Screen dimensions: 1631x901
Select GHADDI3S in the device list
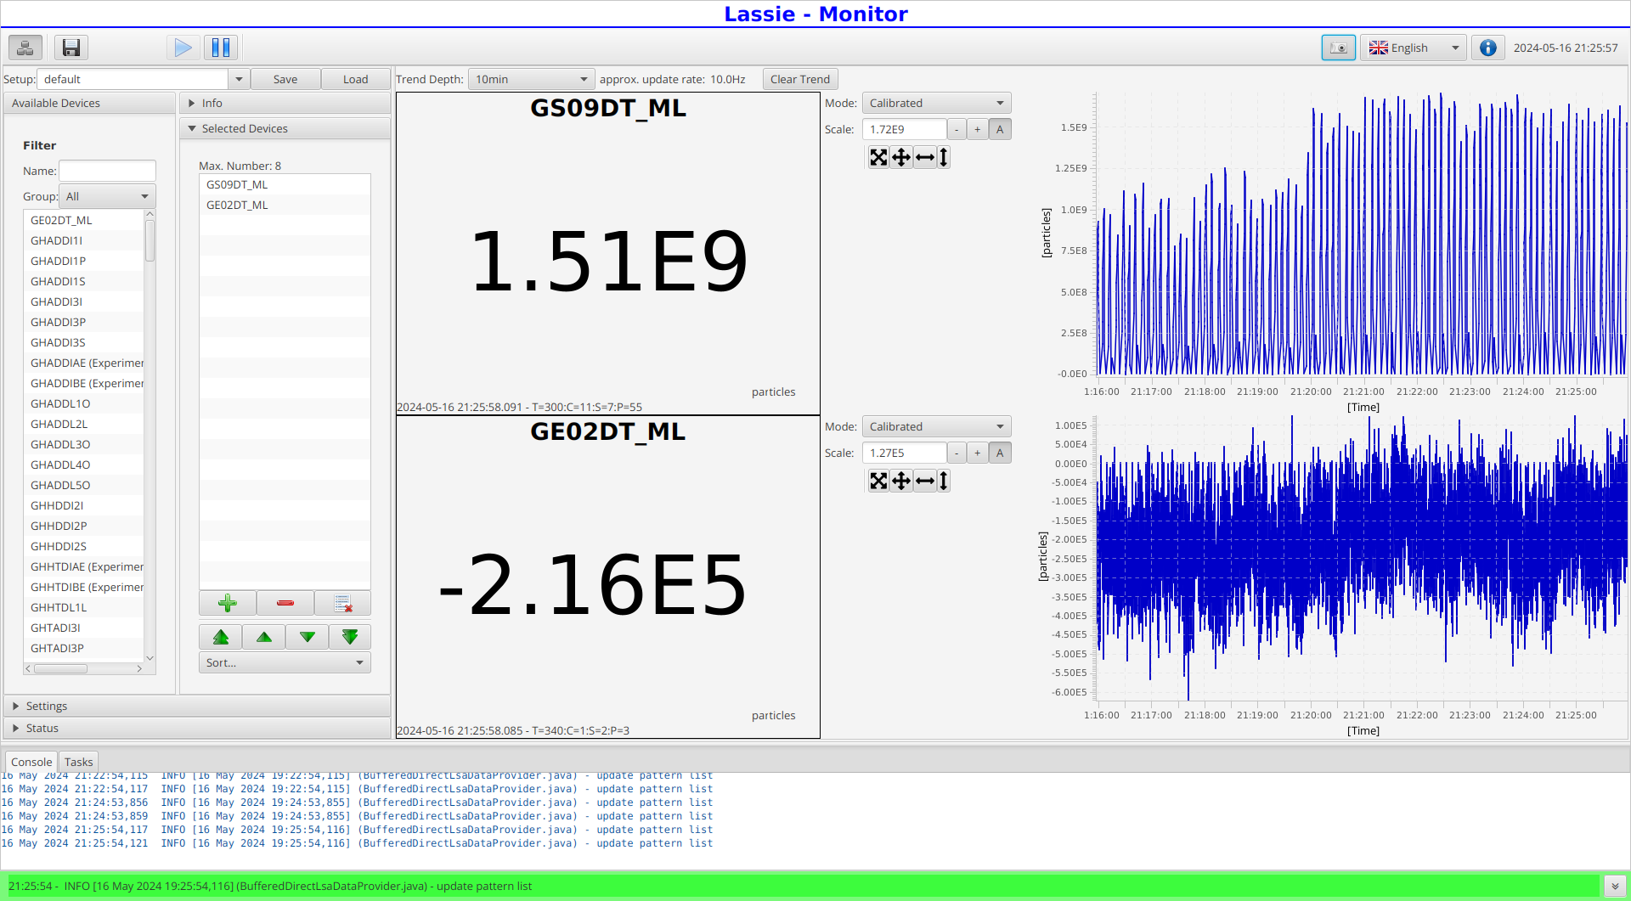83,342
